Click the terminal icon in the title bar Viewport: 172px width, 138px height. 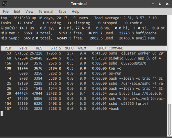point(5,4)
